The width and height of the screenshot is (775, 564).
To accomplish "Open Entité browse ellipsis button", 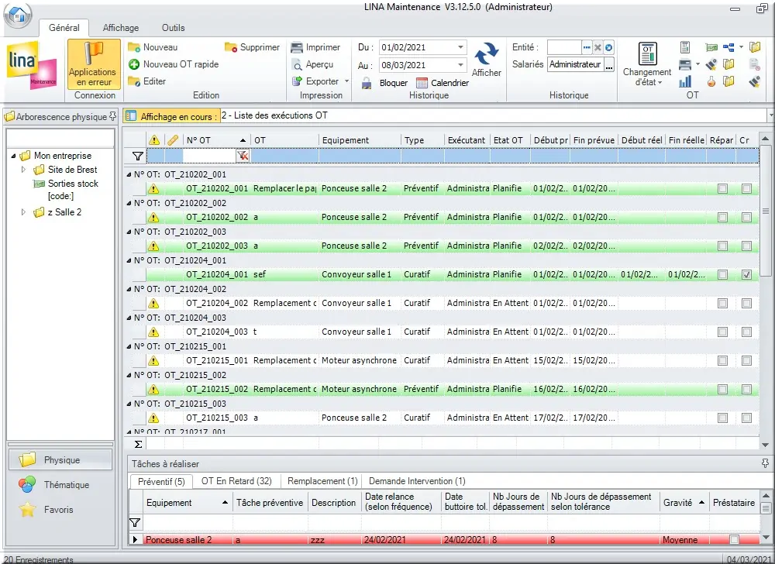I will (x=587, y=47).
